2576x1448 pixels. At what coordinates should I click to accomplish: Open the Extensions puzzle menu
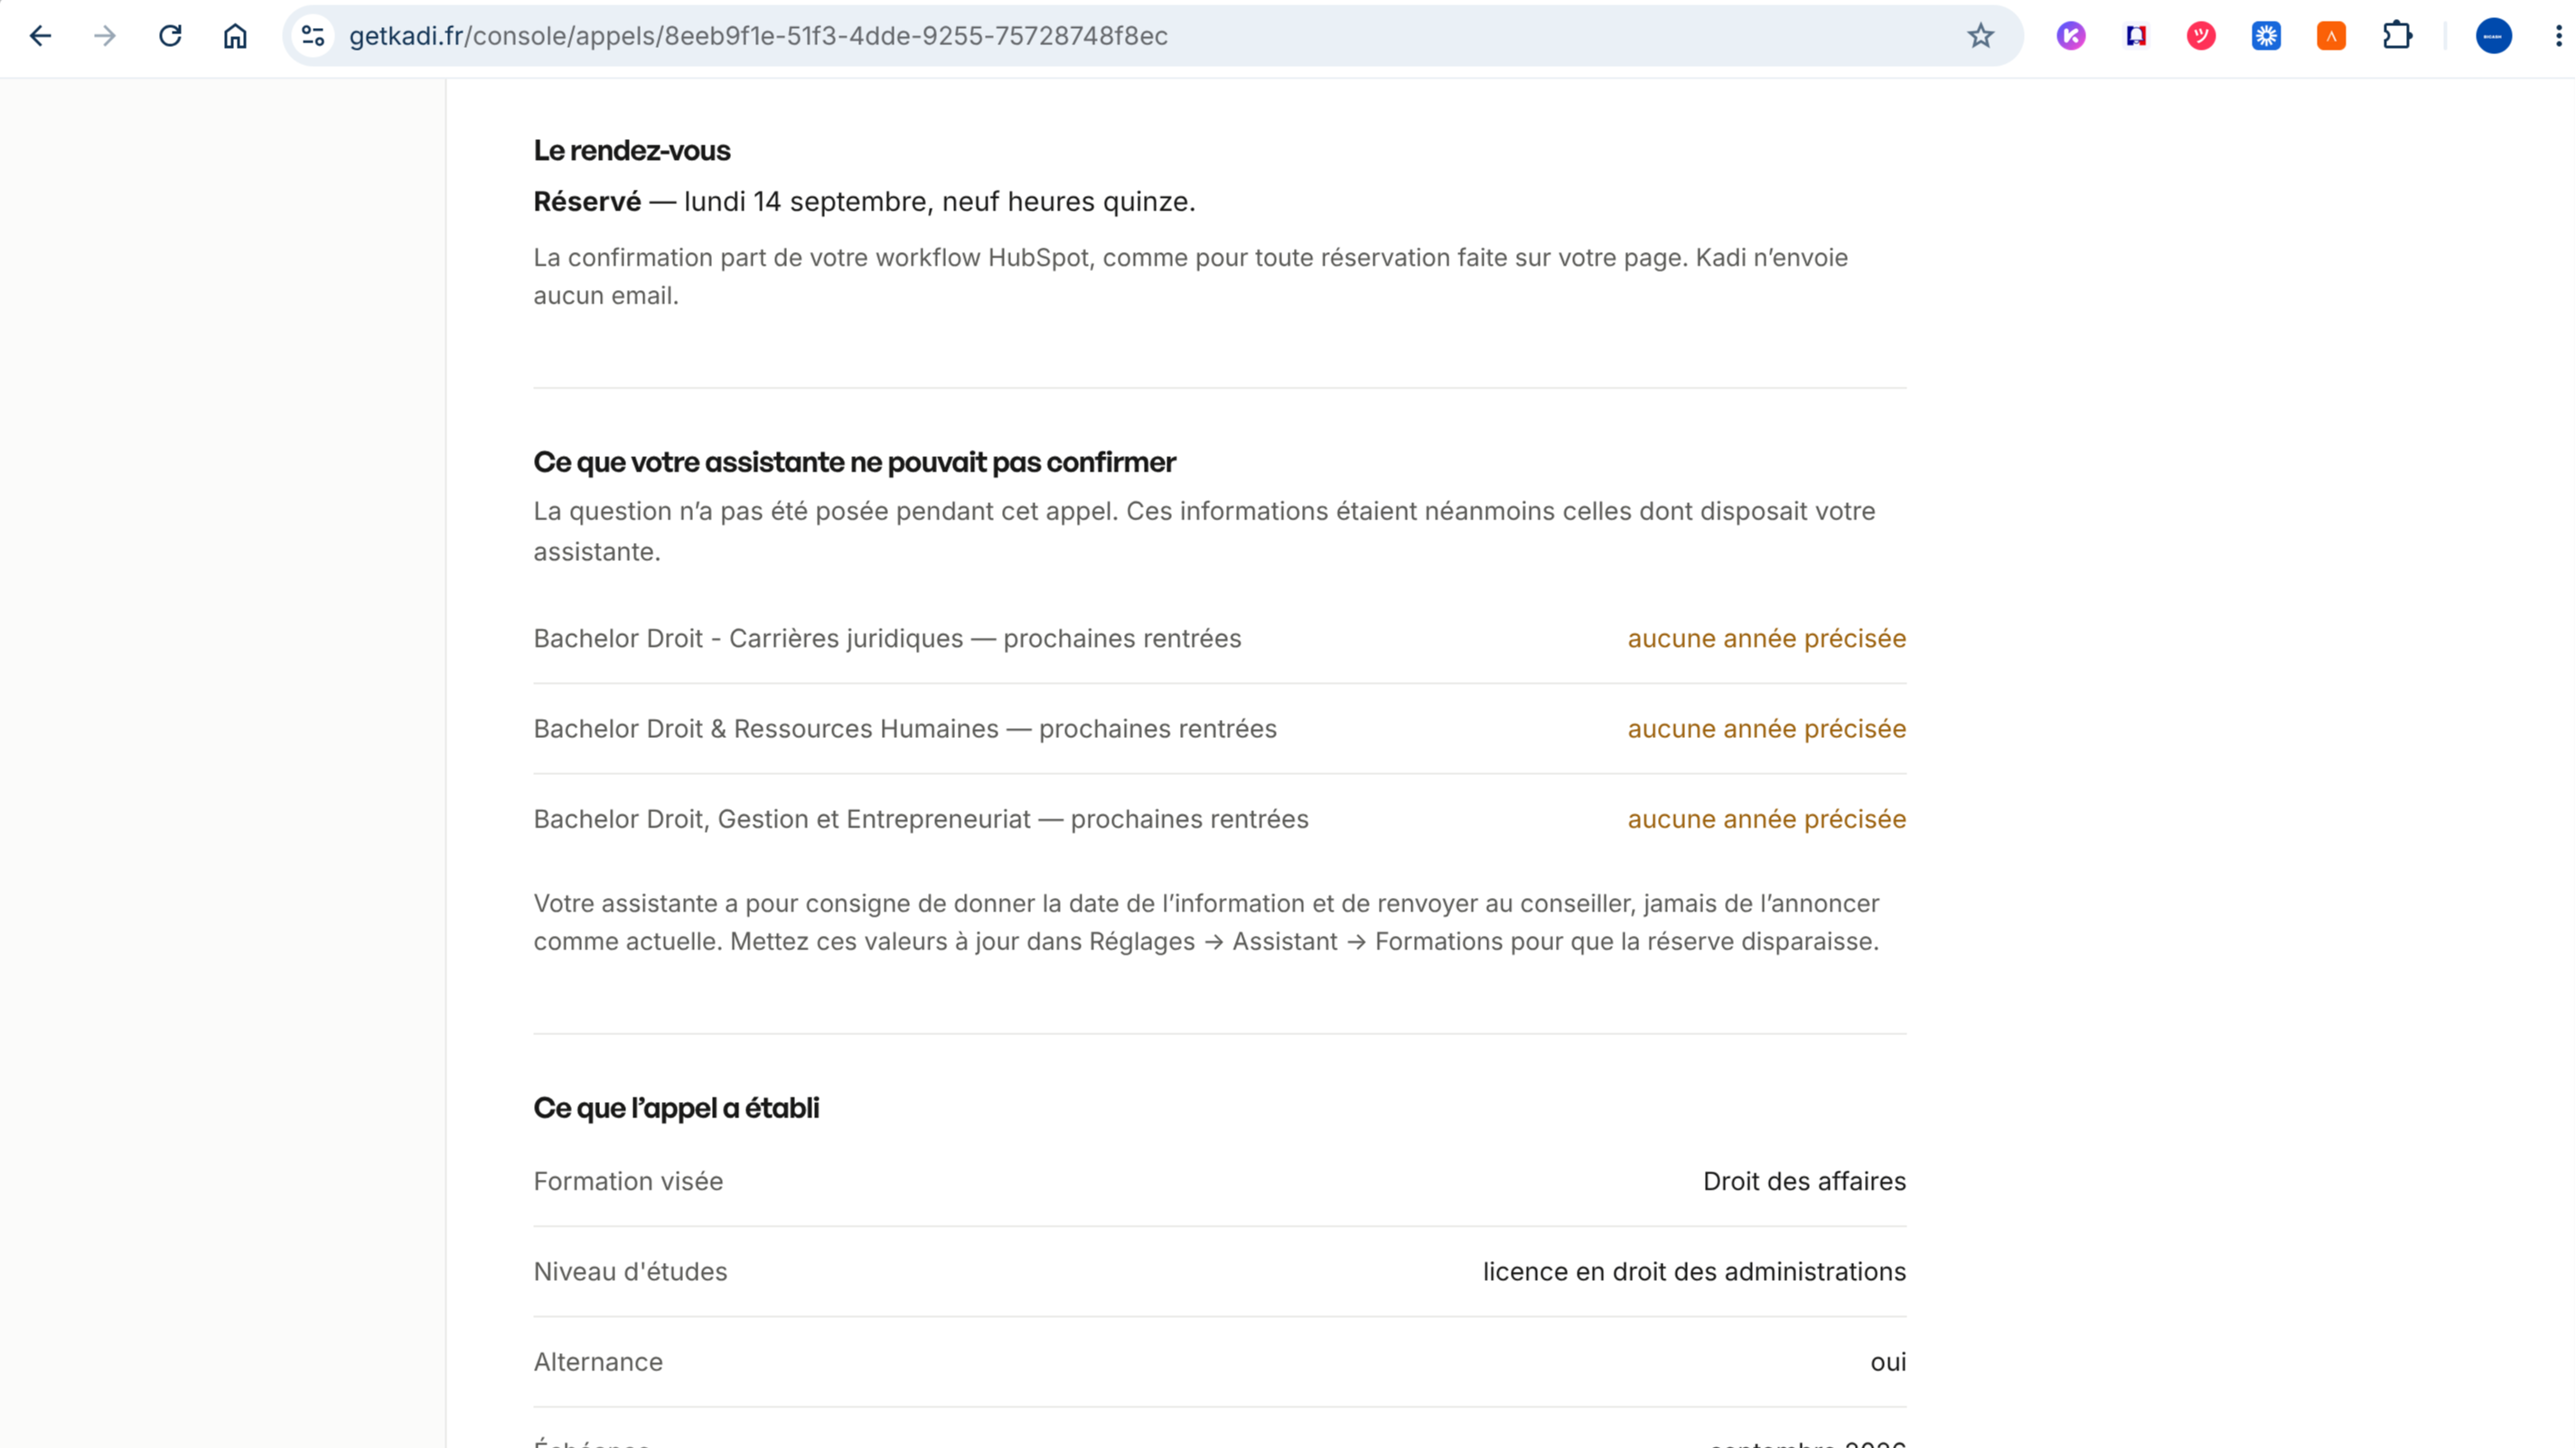point(2397,36)
